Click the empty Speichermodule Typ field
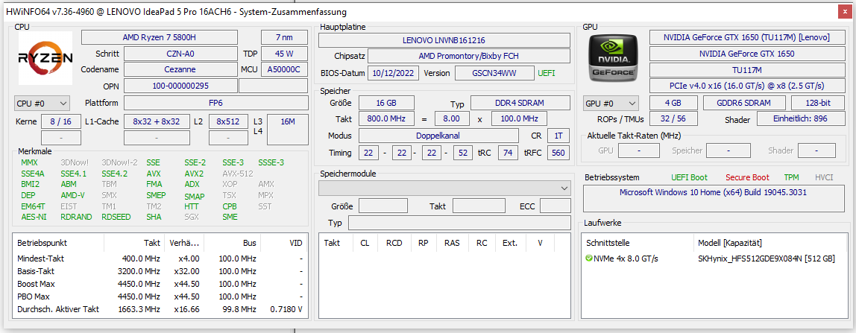This screenshot has height=333, width=856. coord(459,223)
